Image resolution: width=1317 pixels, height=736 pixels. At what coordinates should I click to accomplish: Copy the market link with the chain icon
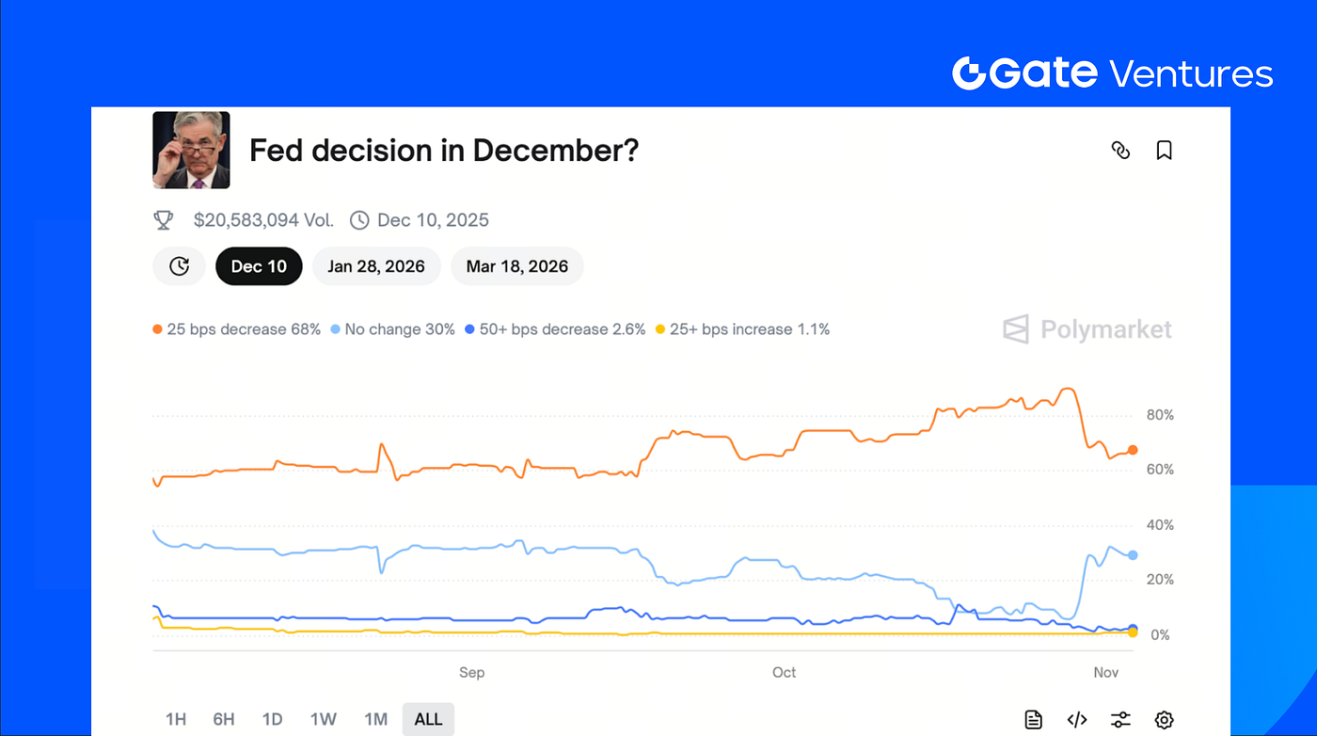point(1120,151)
